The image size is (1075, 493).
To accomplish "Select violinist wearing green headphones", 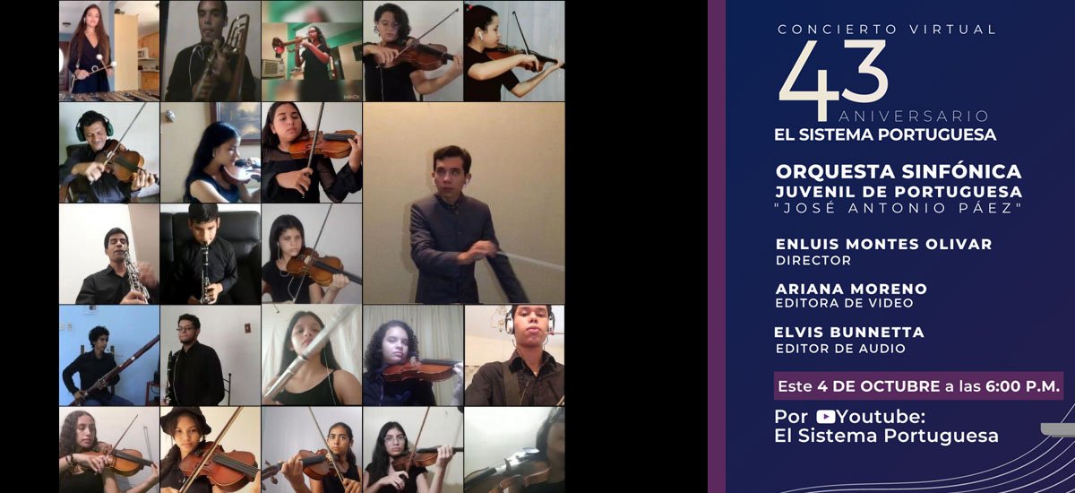I will tap(109, 152).
